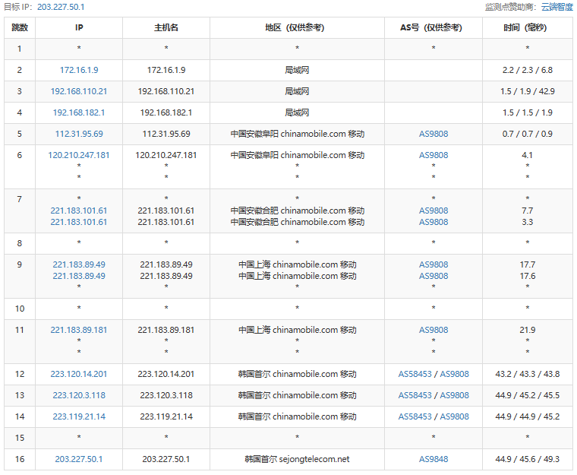This screenshot has width=577, height=475.
Task: Select the hostname cell 192.168.110.21
Action: point(166,91)
